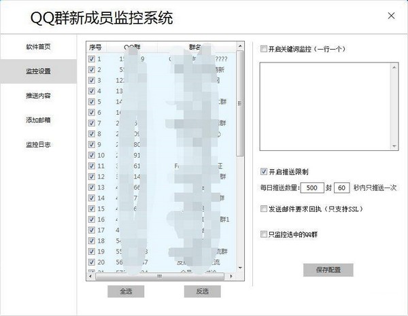Click the group list scroll-up arrow

[x=240, y=46]
